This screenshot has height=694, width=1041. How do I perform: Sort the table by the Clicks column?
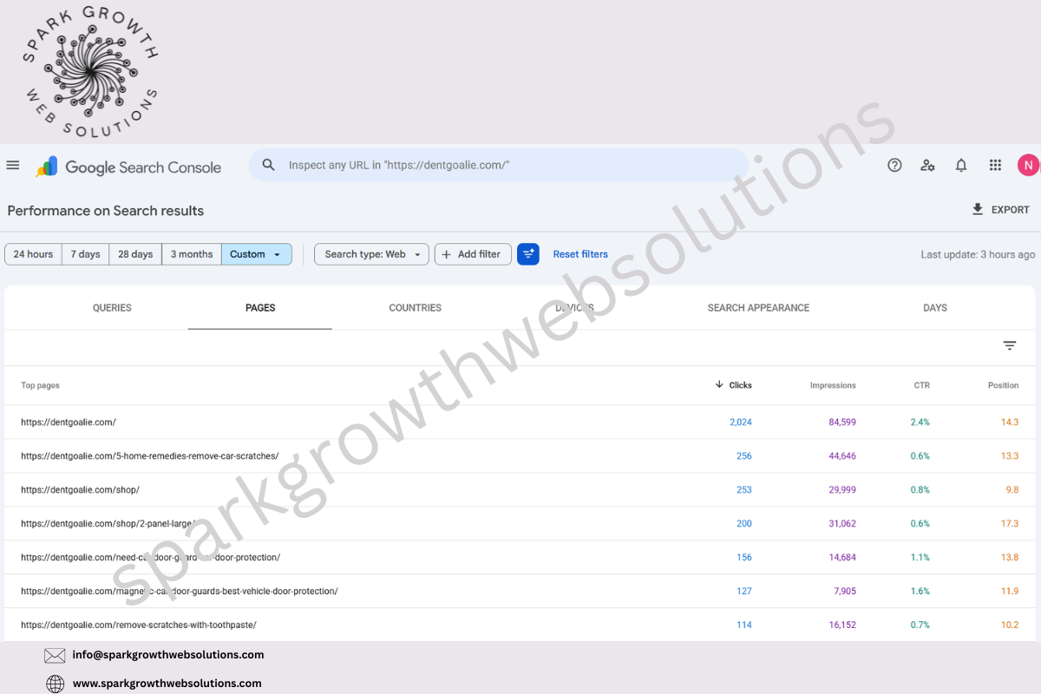coord(734,384)
